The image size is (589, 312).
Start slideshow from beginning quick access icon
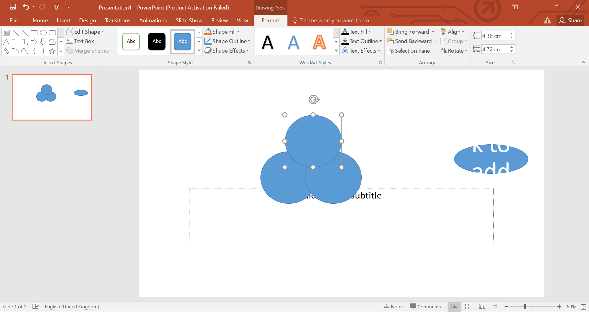click(56, 7)
